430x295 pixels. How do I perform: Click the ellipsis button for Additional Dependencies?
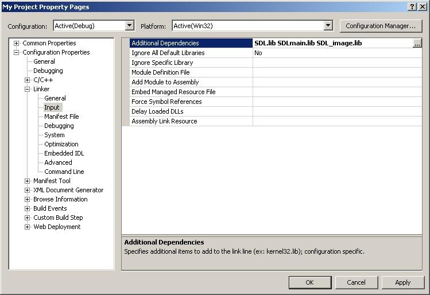point(417,43)
